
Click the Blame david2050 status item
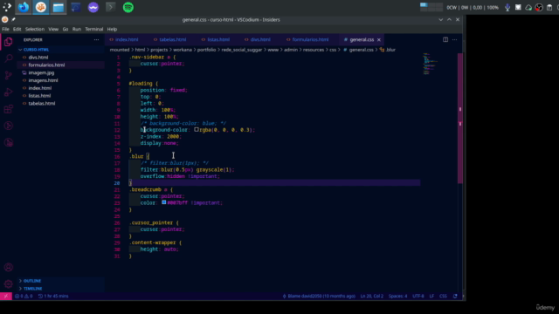point(319,297)
